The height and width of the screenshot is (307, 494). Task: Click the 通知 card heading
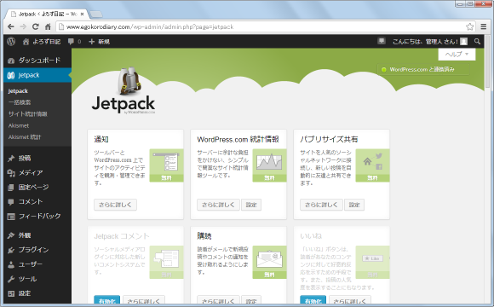101,139
